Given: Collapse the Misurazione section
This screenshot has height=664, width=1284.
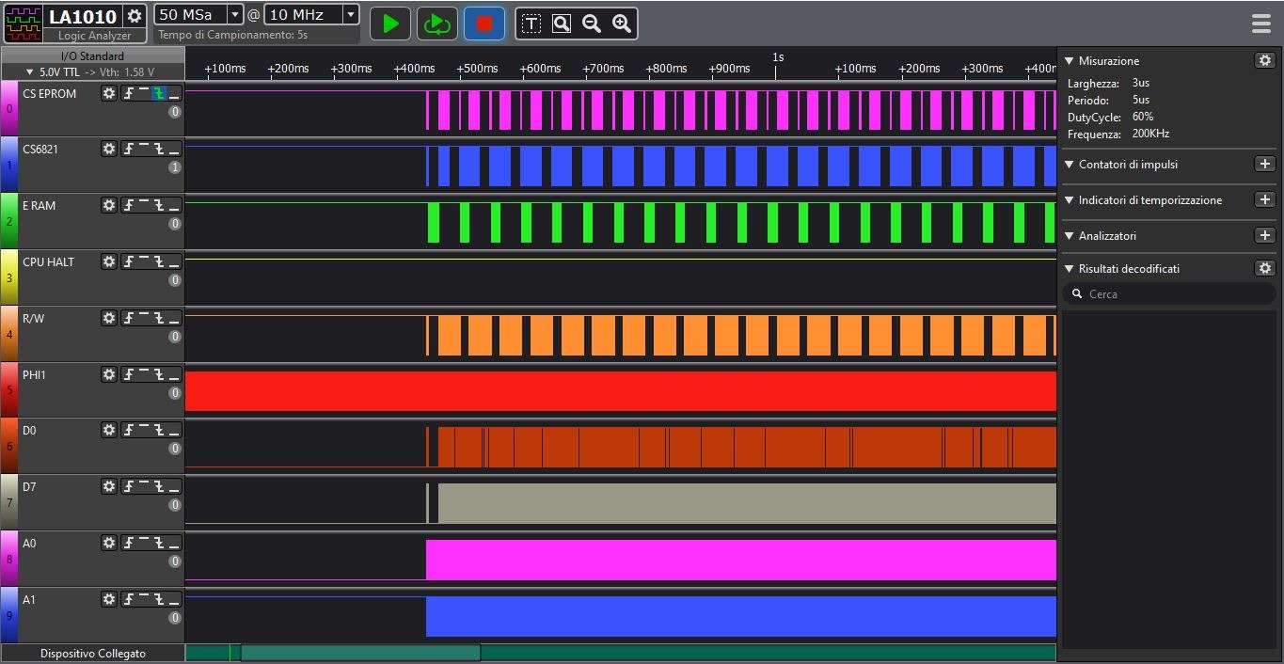Looking at the screenshot, I should pyautogui.click(x=1069, y=60).
